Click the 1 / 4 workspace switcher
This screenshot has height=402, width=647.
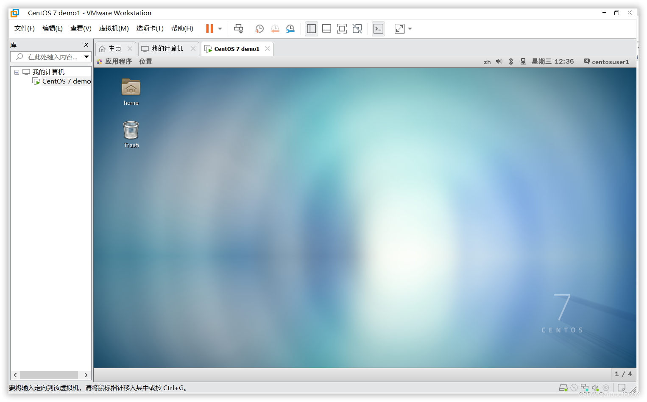point(623,374)
